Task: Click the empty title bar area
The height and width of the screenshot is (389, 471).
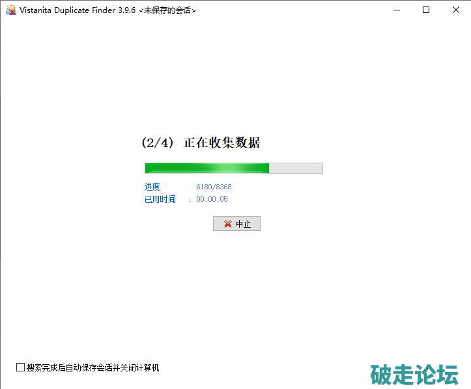Action: click(x=293, y=10)
